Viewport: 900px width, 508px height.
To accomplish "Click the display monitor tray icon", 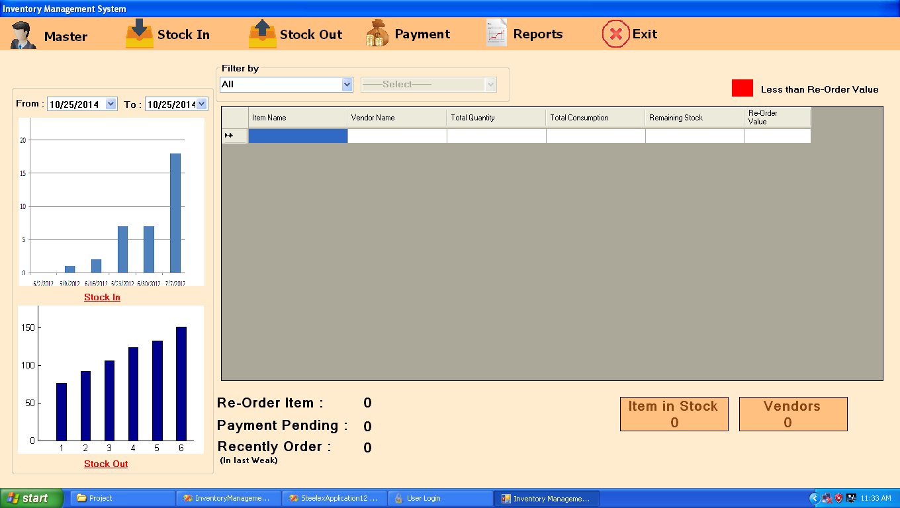I will pos(851,498).
